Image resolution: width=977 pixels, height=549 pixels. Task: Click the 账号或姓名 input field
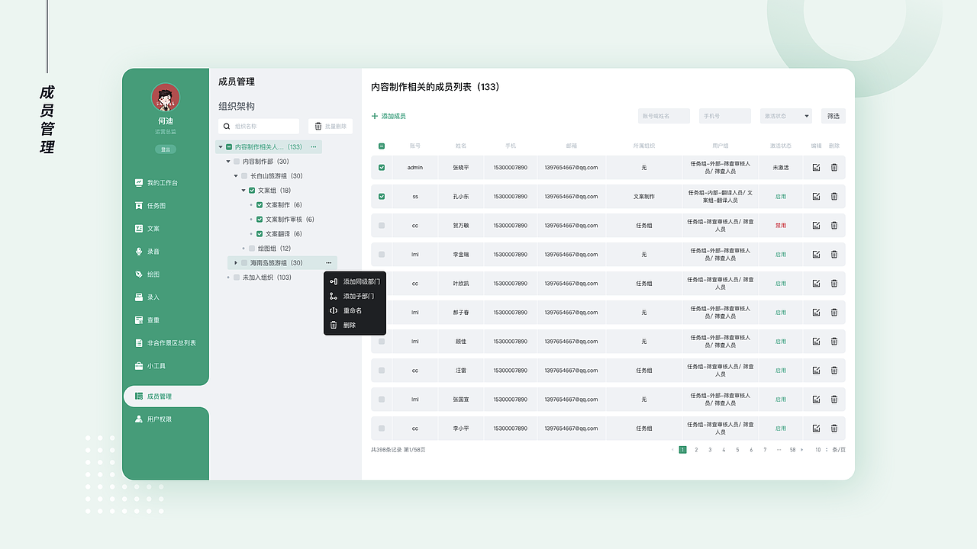664,116
